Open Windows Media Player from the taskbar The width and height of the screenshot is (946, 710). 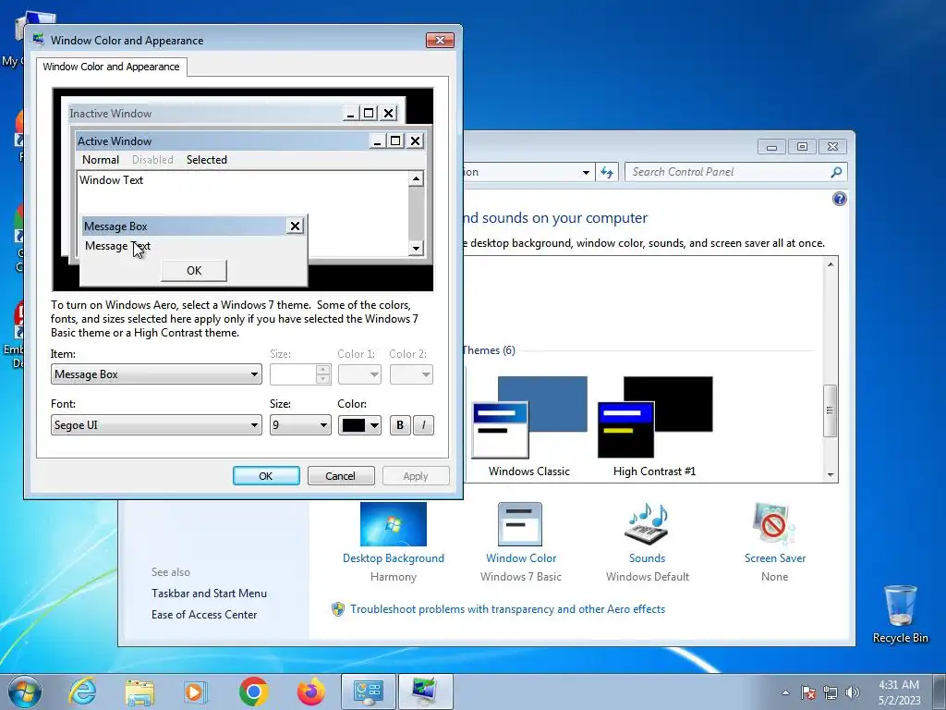click(x=196, y=692)
